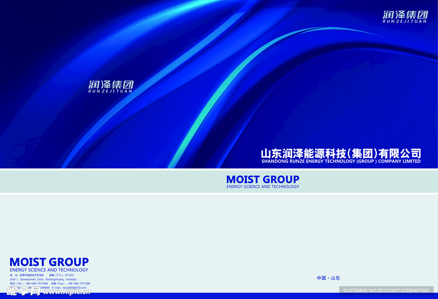This screenshot has width=438, height=299.
Task: Select ENERGY SCIENCE AND TECHNOLOGY in the pale band
Action: [x=263, y=187]
